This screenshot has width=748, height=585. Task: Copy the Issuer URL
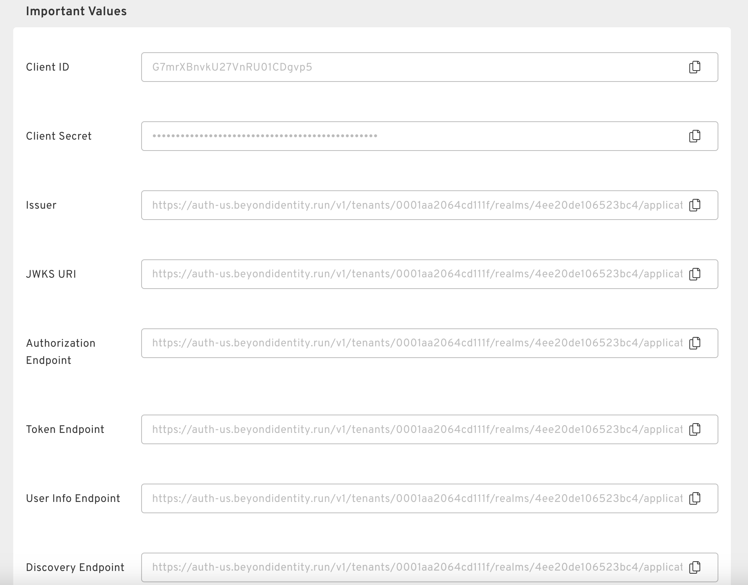(x=695, y=205)
